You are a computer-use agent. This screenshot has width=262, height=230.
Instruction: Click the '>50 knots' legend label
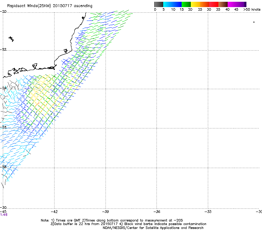coord(252,10)
